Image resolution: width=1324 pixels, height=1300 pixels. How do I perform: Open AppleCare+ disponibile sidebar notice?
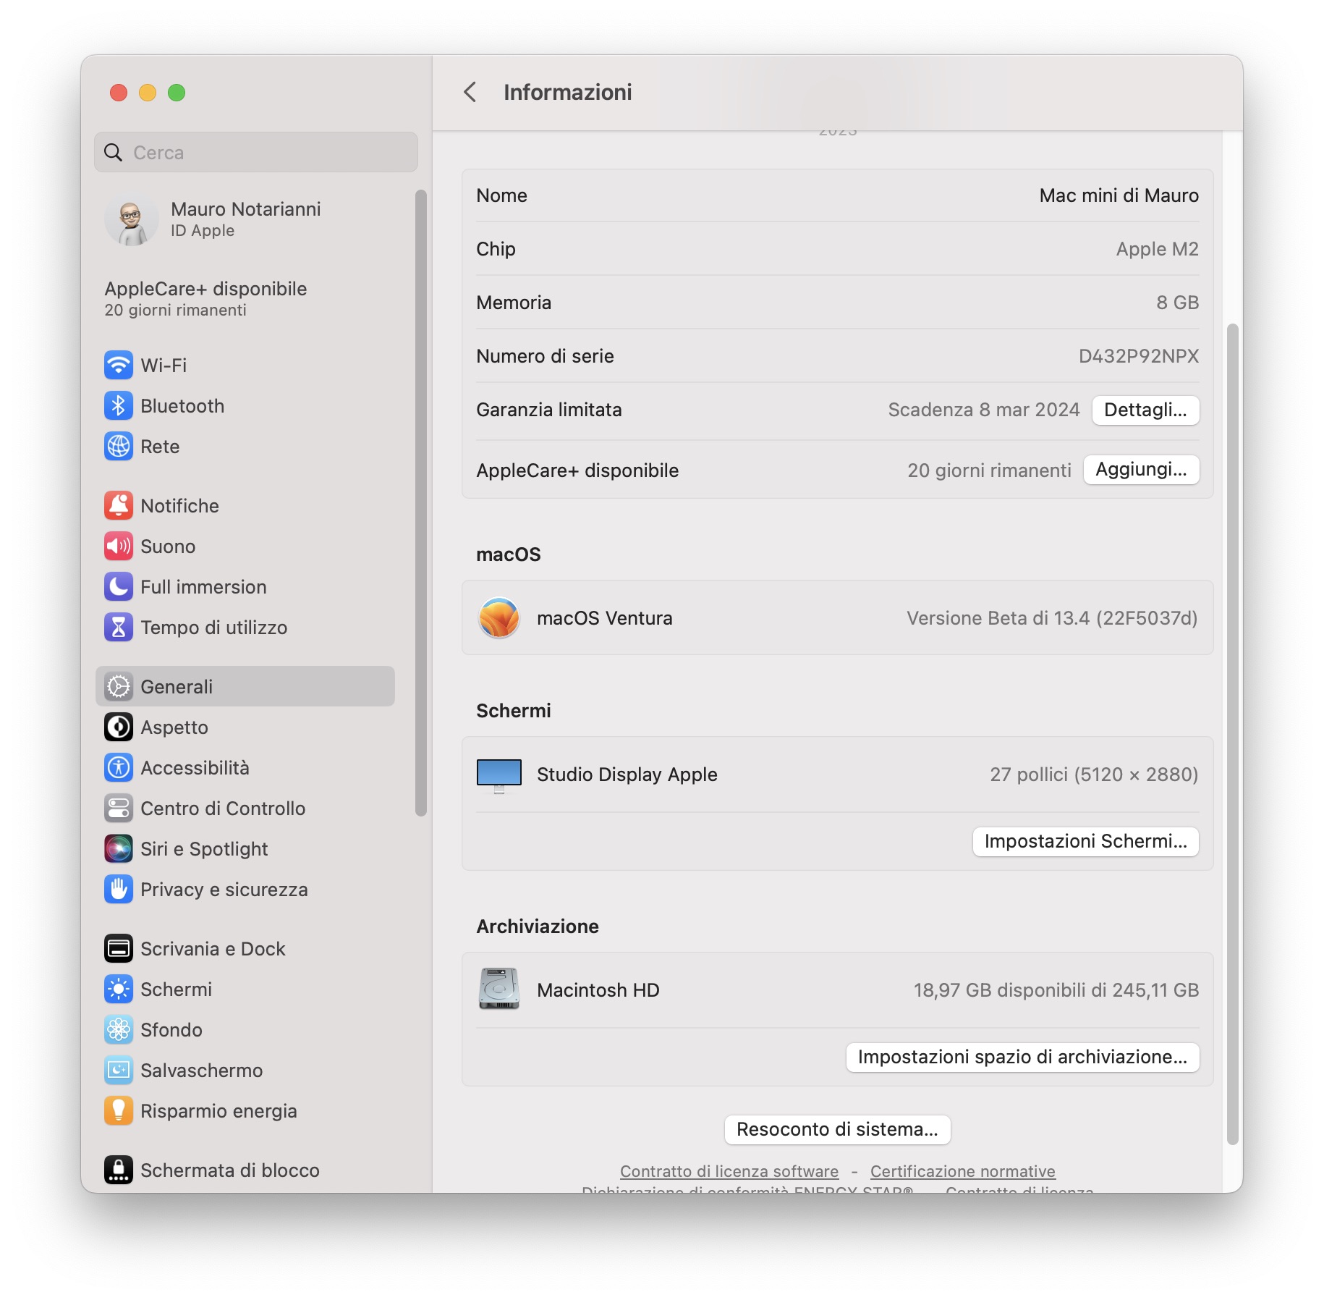205,298
